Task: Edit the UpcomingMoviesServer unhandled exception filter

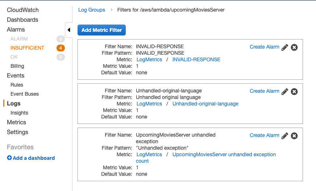Action: [284, 136]
